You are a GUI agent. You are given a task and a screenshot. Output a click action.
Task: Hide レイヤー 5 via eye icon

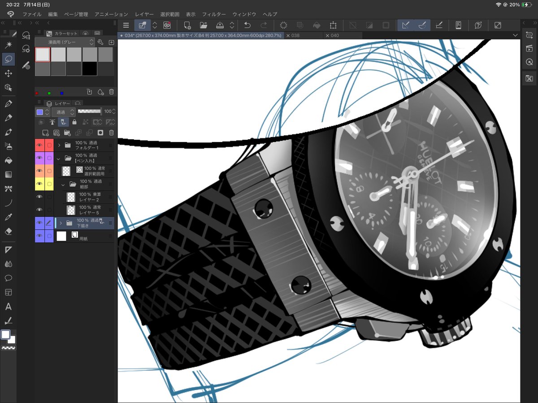[x=39, y=210]
